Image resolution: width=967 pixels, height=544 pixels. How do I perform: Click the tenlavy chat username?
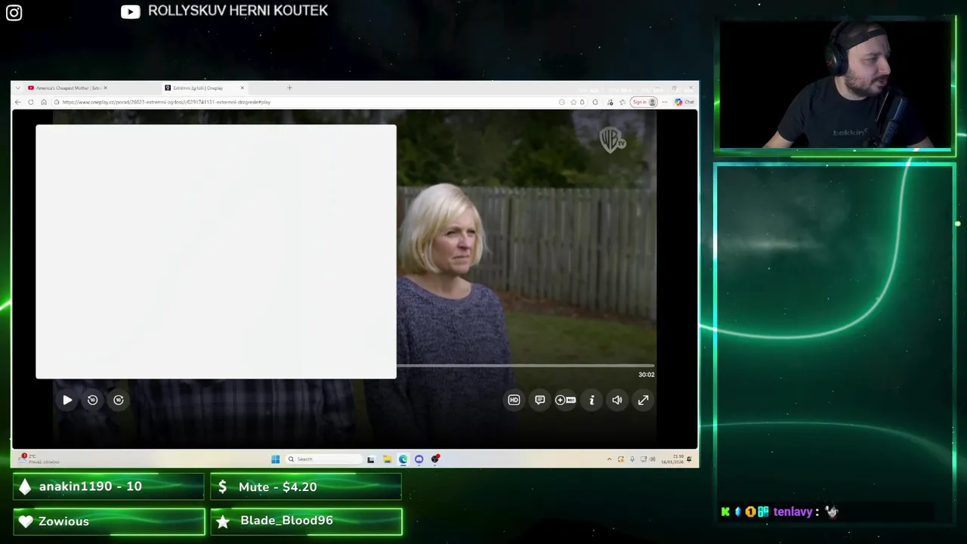pos(792,512)
